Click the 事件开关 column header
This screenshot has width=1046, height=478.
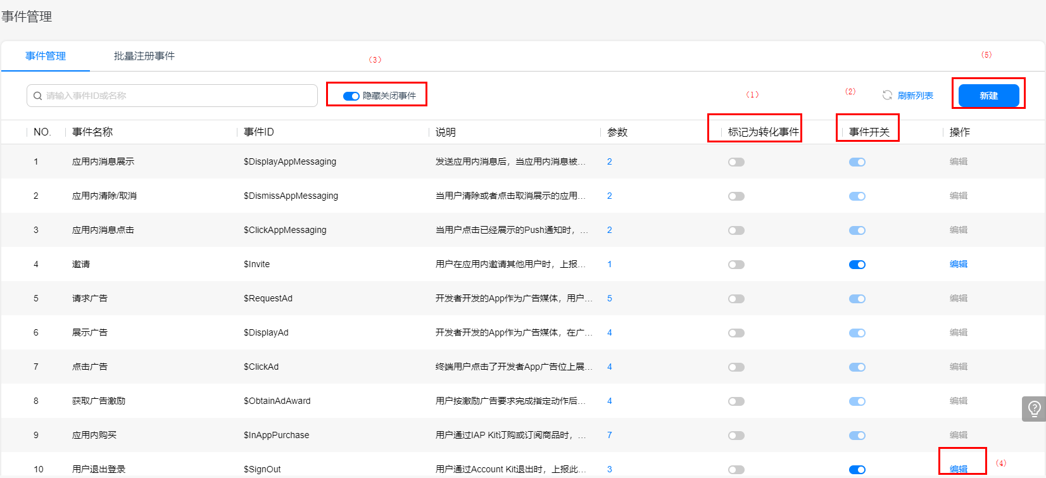[869, 132]
